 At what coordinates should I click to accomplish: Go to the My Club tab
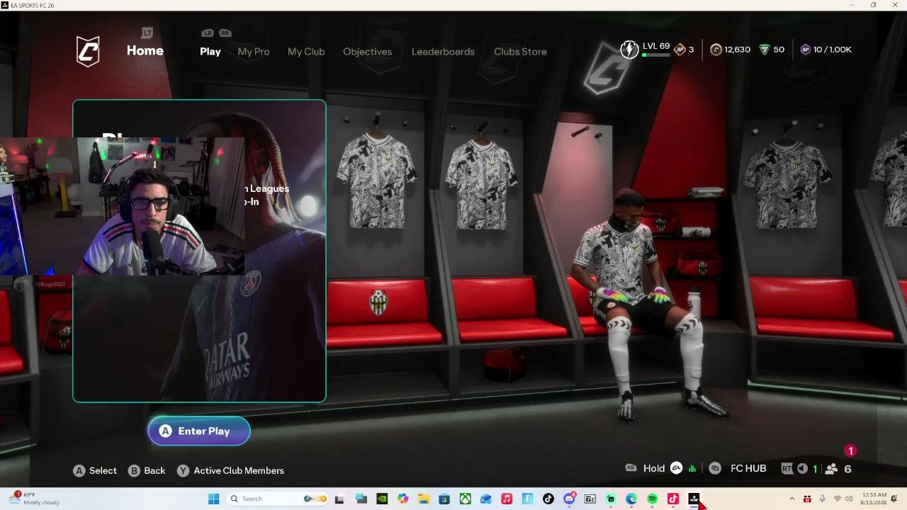coord(306,52)
